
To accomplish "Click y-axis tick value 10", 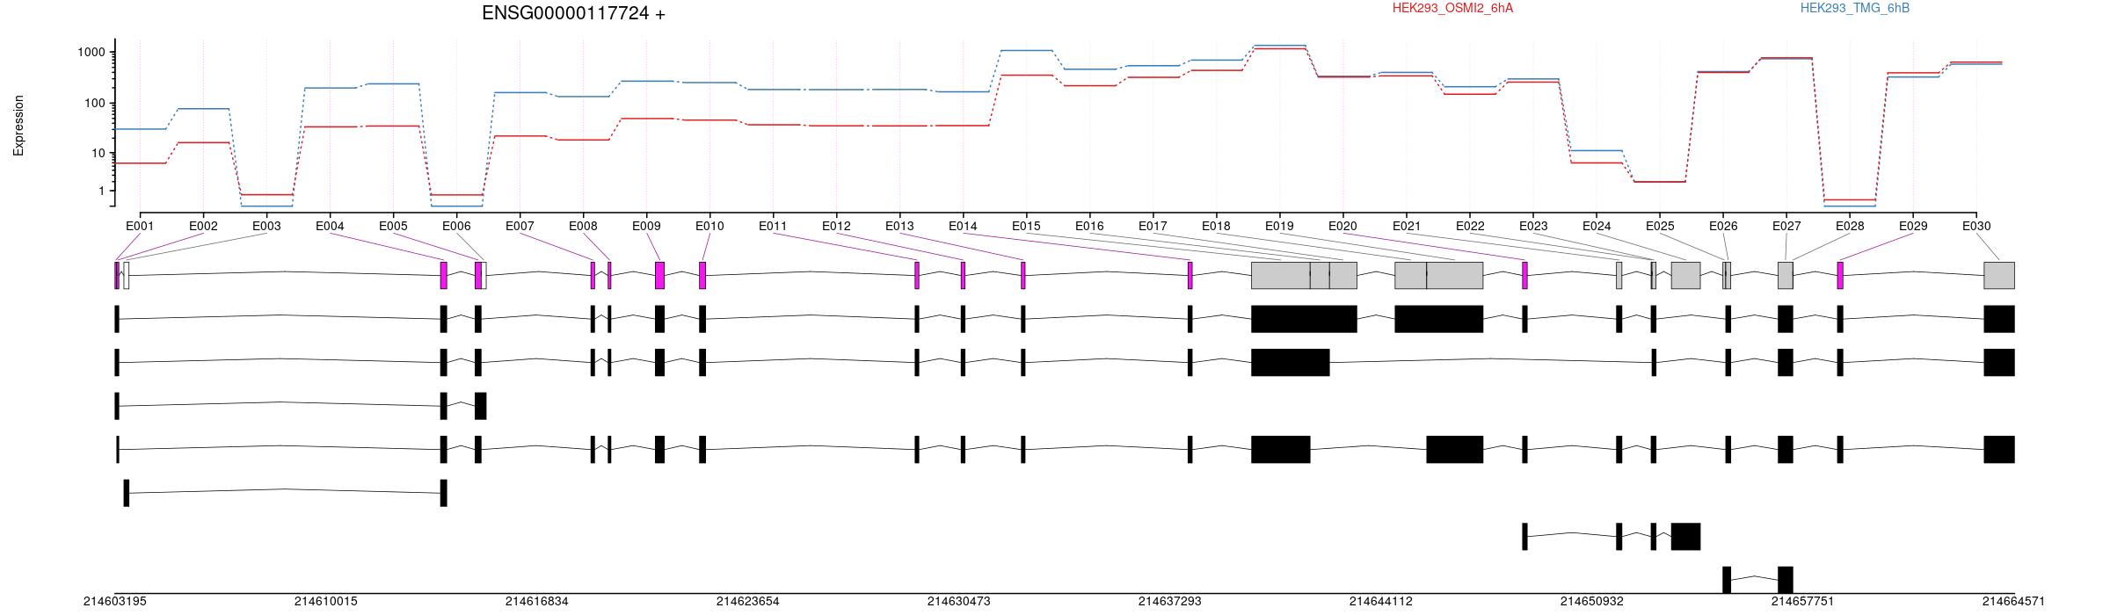I will 99,153.
